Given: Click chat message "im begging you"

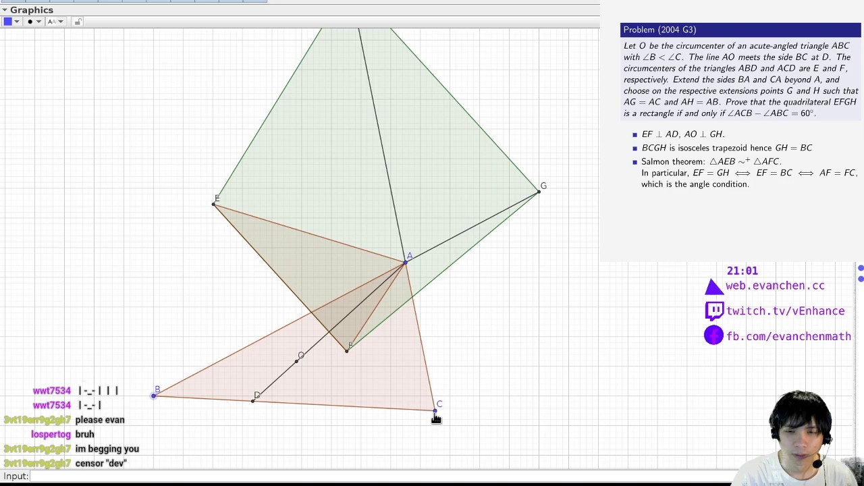Looking at the screenshot, I should point(107,449).
